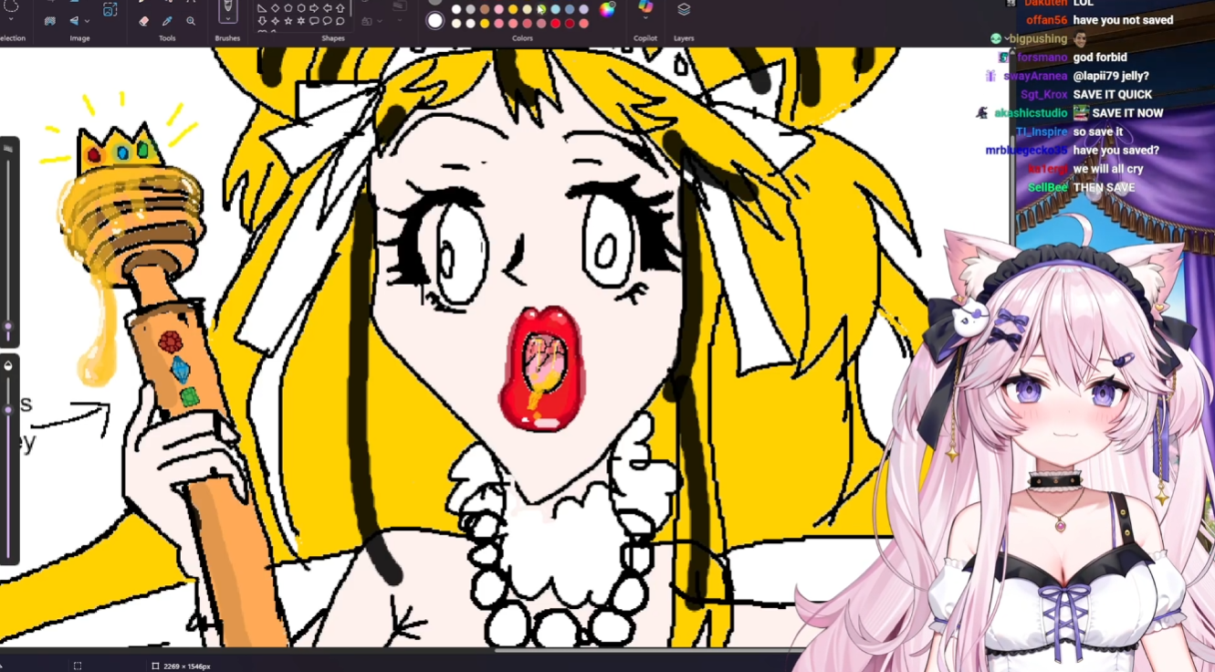Toggle the Layers panel
This screenshot has height=672, width=1215.
coord(684,9)
